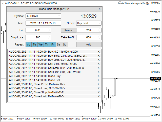
Task: Select the Buy Stop task row
Action: [52, 56]
